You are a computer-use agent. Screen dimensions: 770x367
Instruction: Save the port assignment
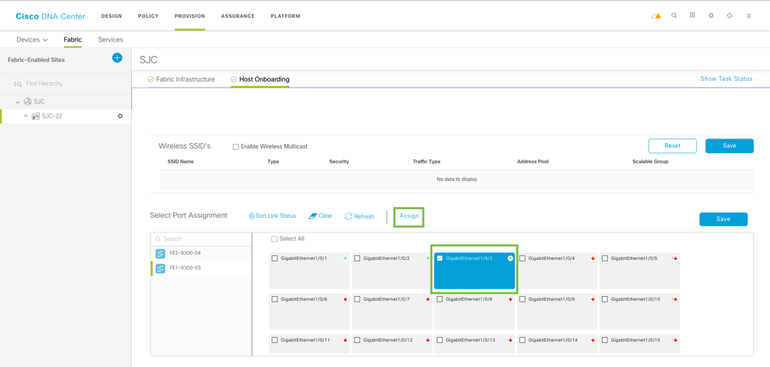723,219
